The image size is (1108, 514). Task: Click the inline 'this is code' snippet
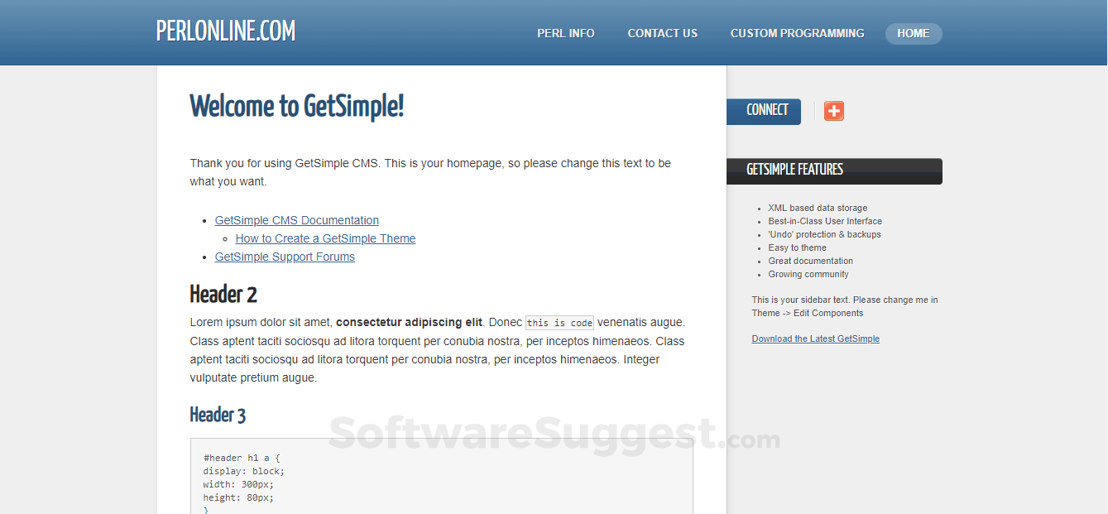click(x=560, y=323)
